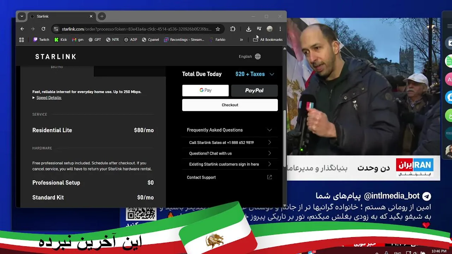452x254 pixels.
Task: Open the Chrome tab search dropdown
Action: (22, 16)
